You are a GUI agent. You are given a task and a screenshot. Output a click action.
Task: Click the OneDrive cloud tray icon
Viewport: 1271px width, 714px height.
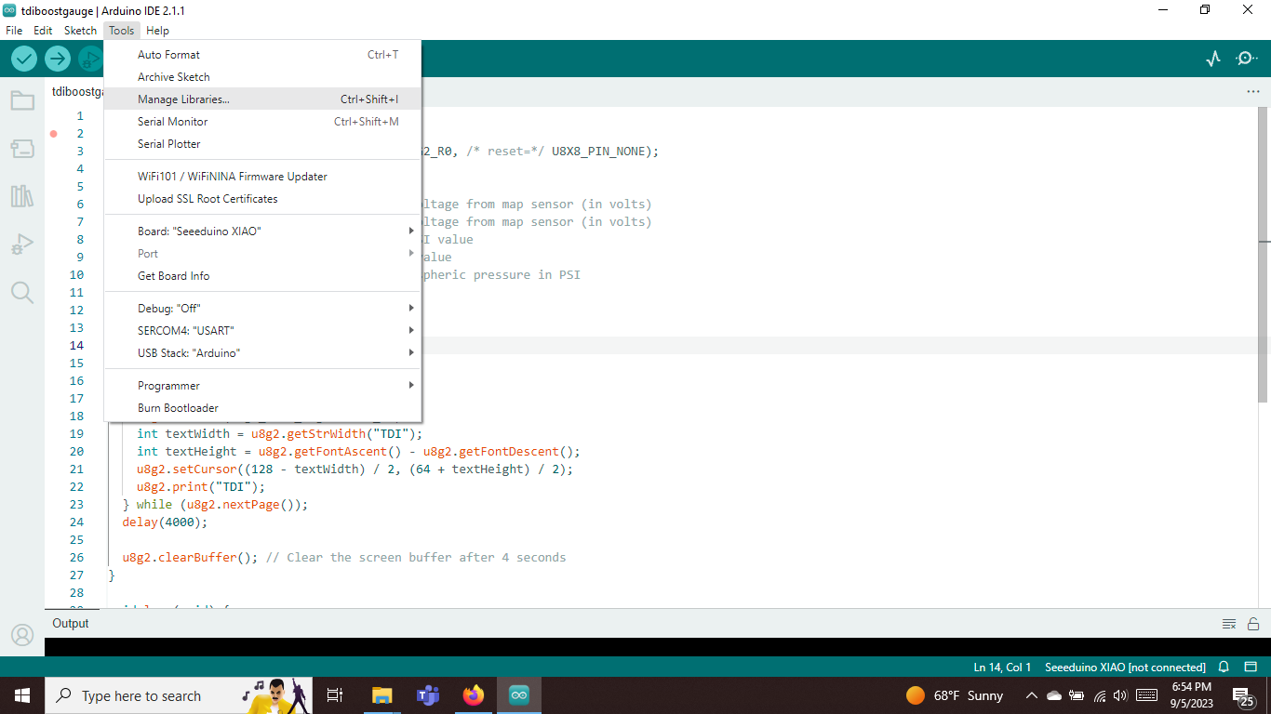(1054, 695)
